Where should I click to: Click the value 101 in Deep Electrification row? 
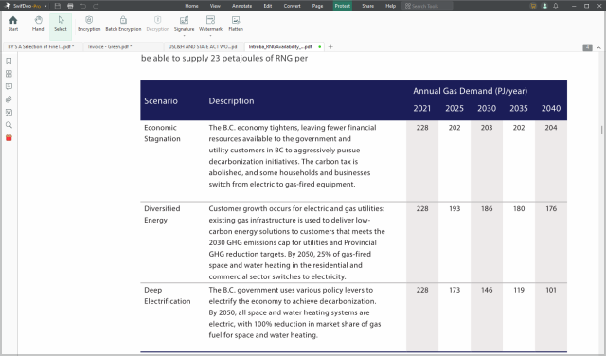[x=551, y=290]
